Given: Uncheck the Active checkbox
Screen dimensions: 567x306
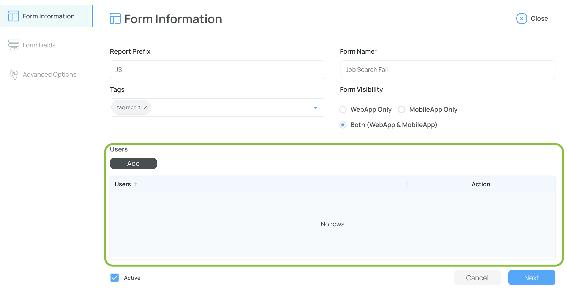Looking at the screenshot, I should [115, 278].
